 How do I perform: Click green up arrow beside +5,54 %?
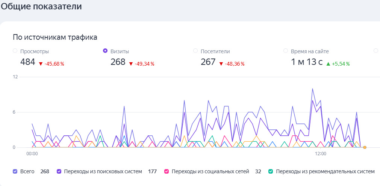click(x=328, y=64)
